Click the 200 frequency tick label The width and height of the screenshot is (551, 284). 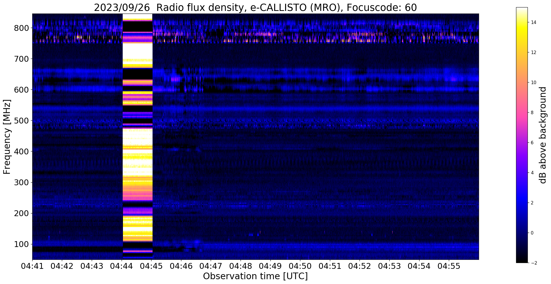21,213
